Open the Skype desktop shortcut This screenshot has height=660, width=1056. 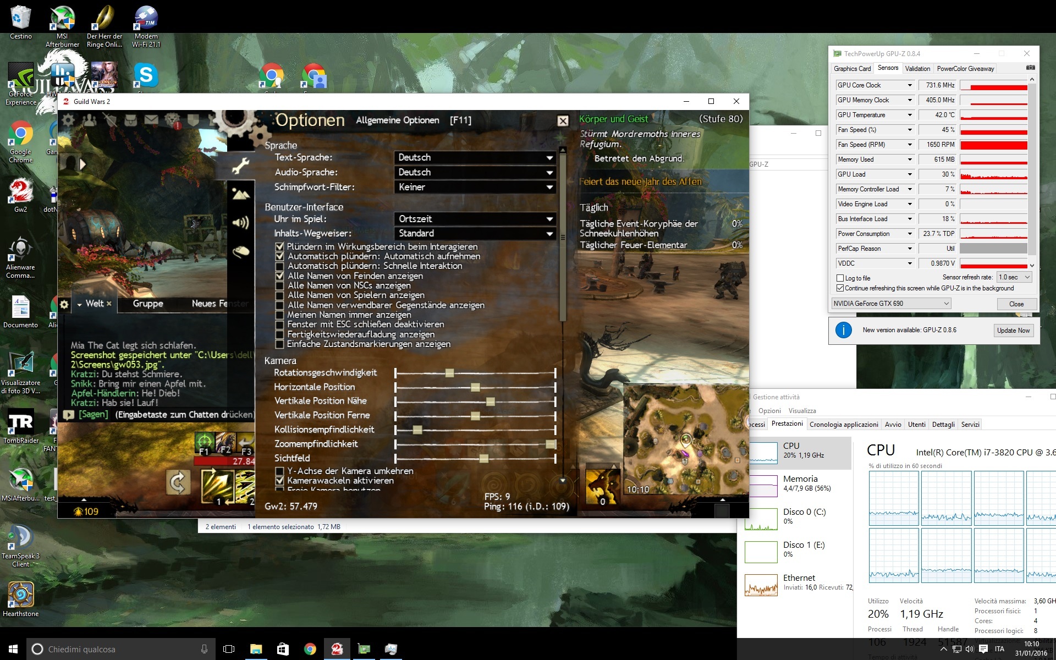[x=146, y=76]
